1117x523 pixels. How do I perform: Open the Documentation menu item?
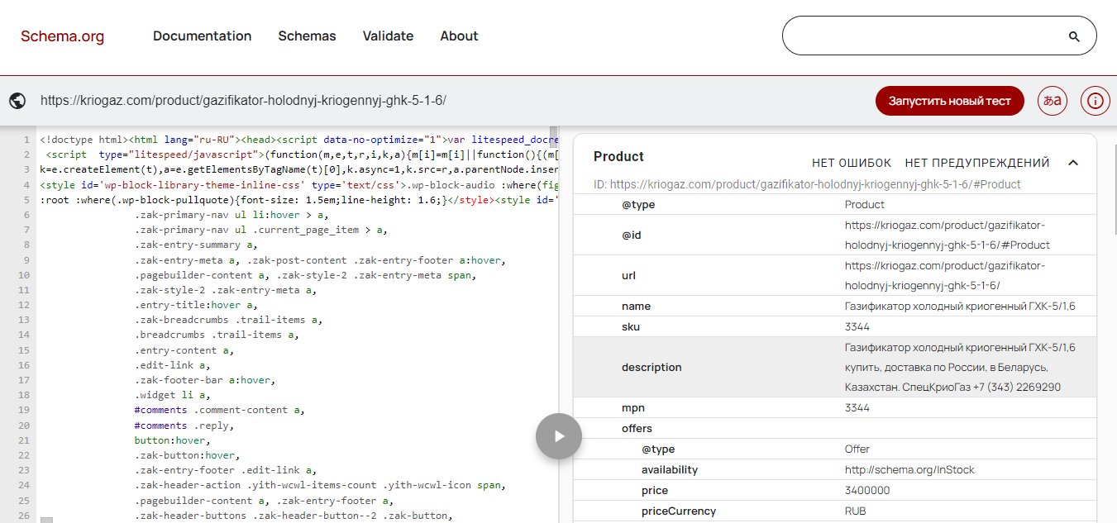(202, 36)
